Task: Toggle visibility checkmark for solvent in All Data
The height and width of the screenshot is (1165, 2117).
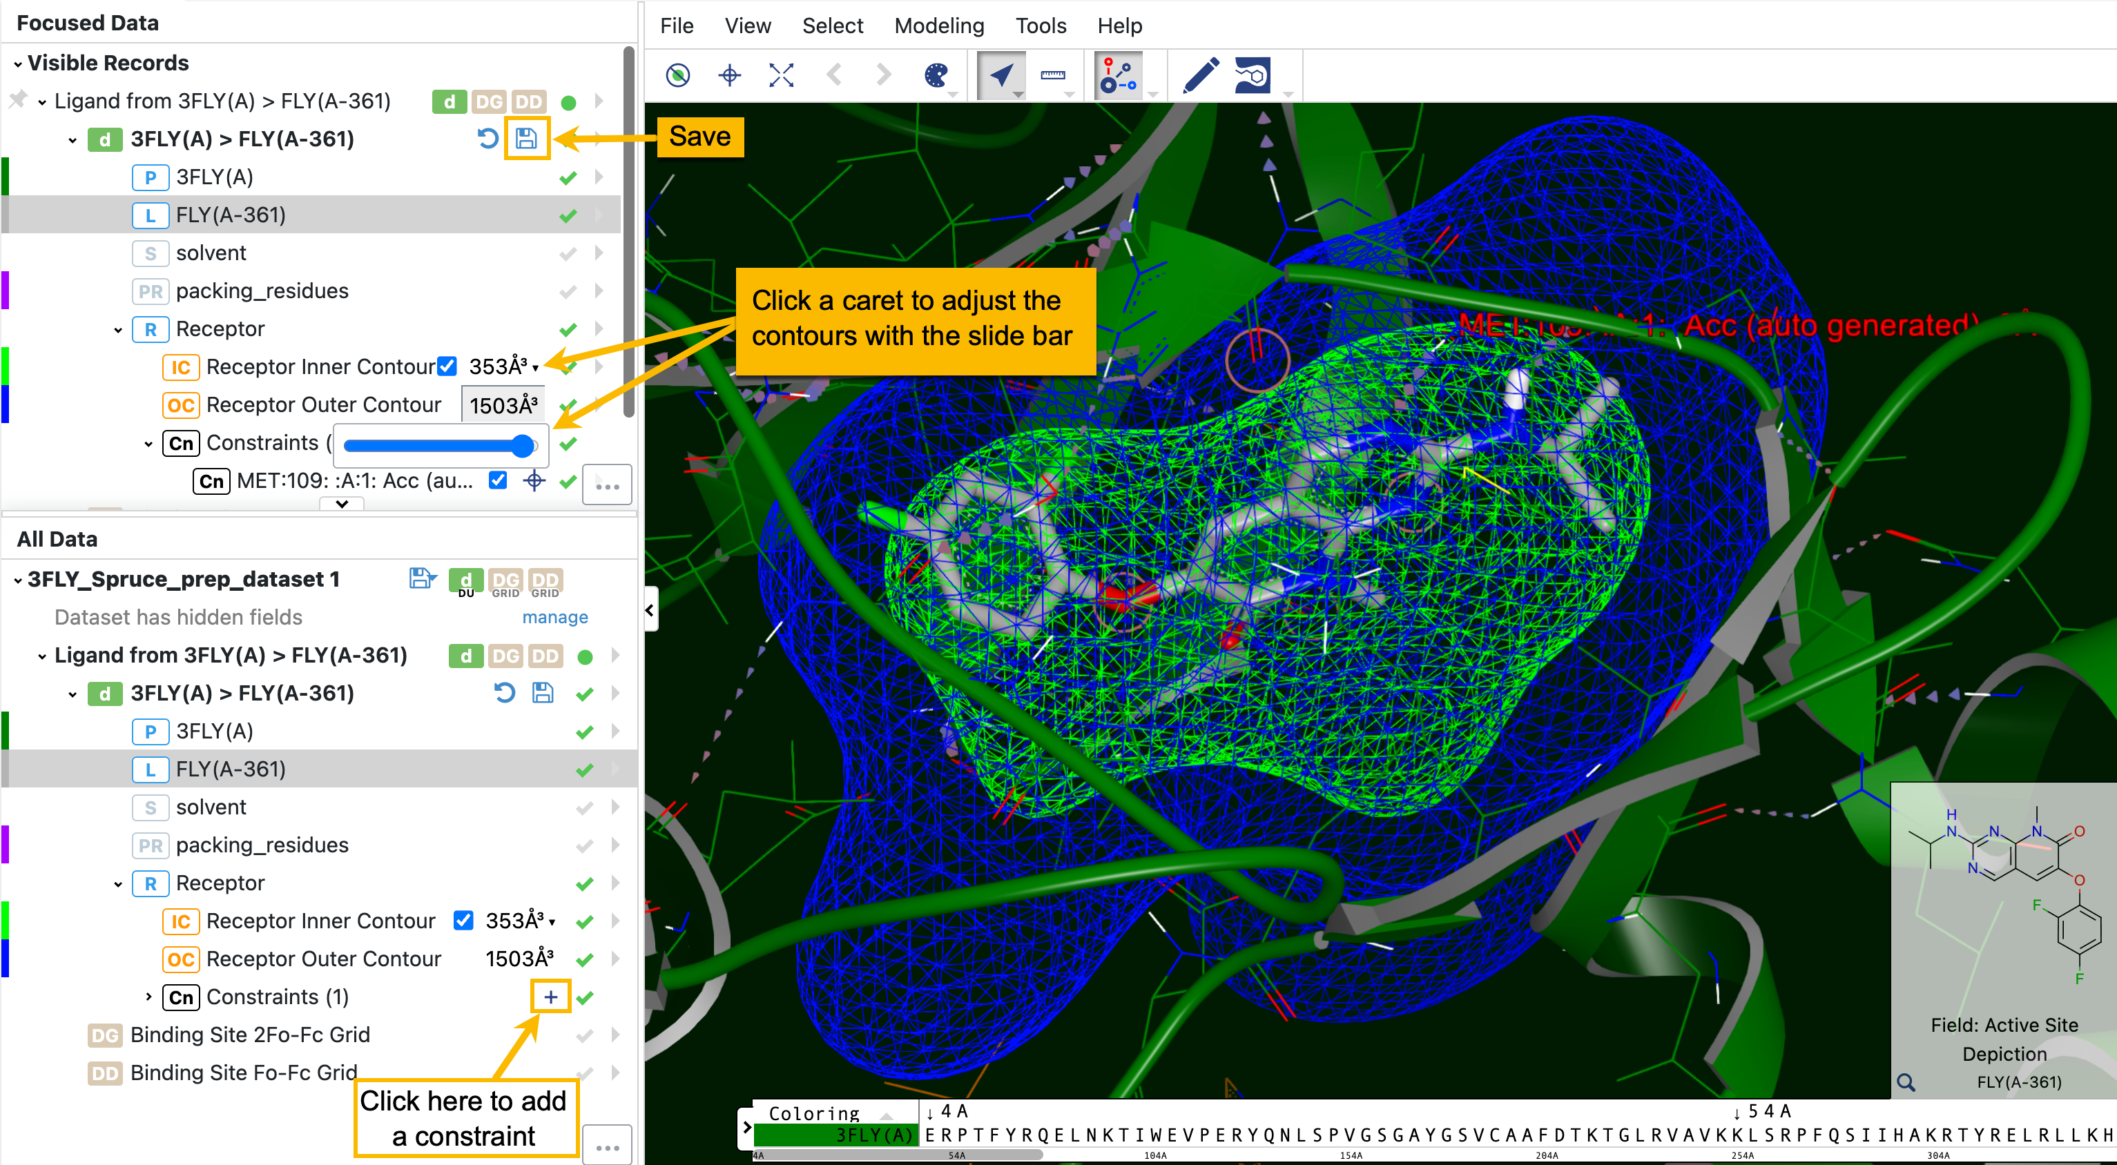Action: [x=584, y=807]
